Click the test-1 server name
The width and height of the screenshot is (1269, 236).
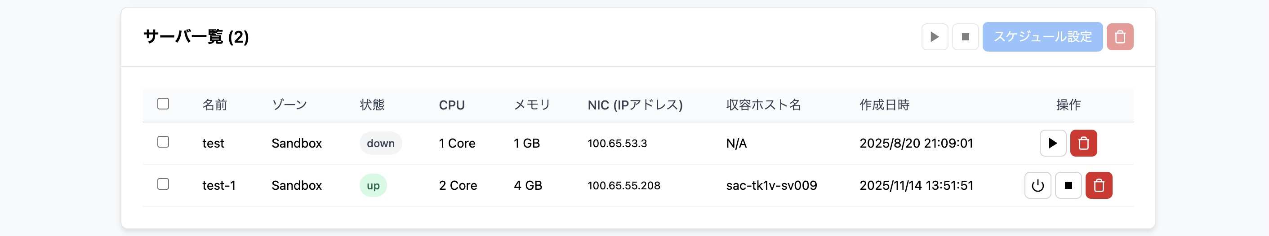(x=219, y=185)
